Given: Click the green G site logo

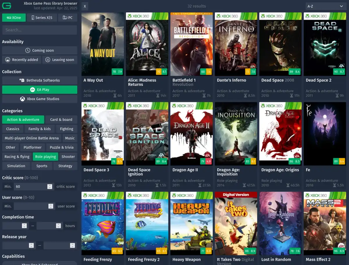Looking at the screenshot, I should 7,6.
